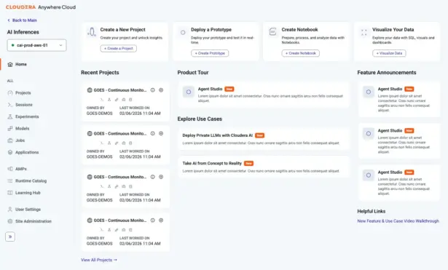Screen dimensions: 448x270
Task: Select the Experiments flask icon
Action: point(10,116)
